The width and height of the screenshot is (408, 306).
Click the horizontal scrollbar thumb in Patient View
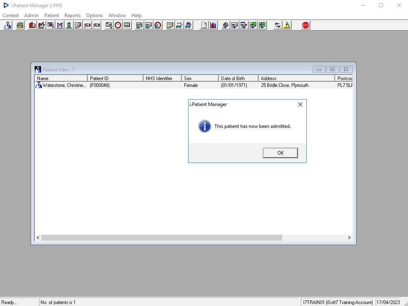(x=162, y=237)
